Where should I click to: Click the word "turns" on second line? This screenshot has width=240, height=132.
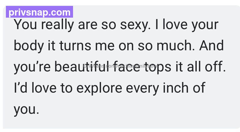[x=75, y=46]
